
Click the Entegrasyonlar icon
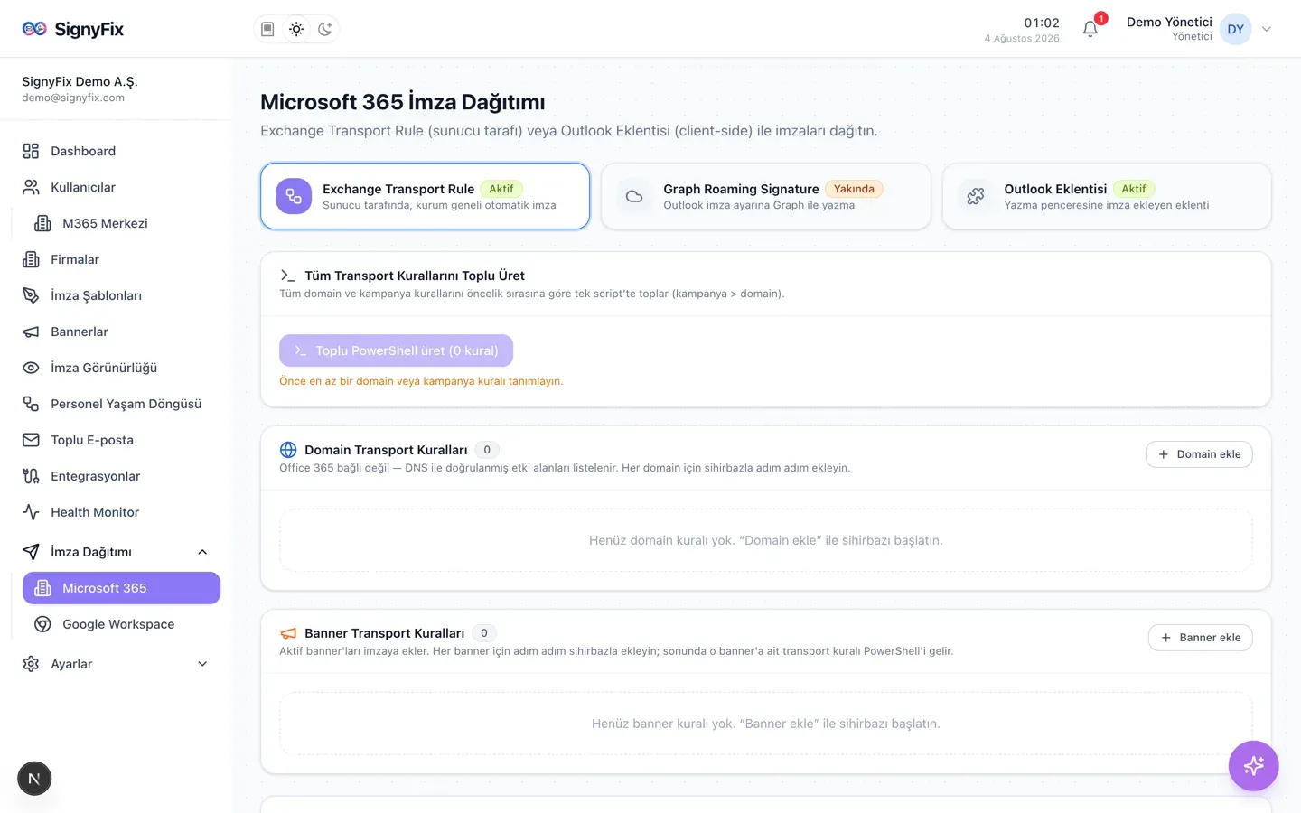tap(31, 476)
